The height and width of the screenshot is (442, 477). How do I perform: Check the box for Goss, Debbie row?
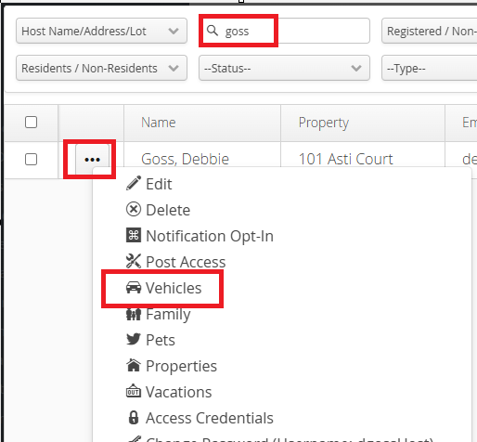pyautogui.click(x=31, y=160)
